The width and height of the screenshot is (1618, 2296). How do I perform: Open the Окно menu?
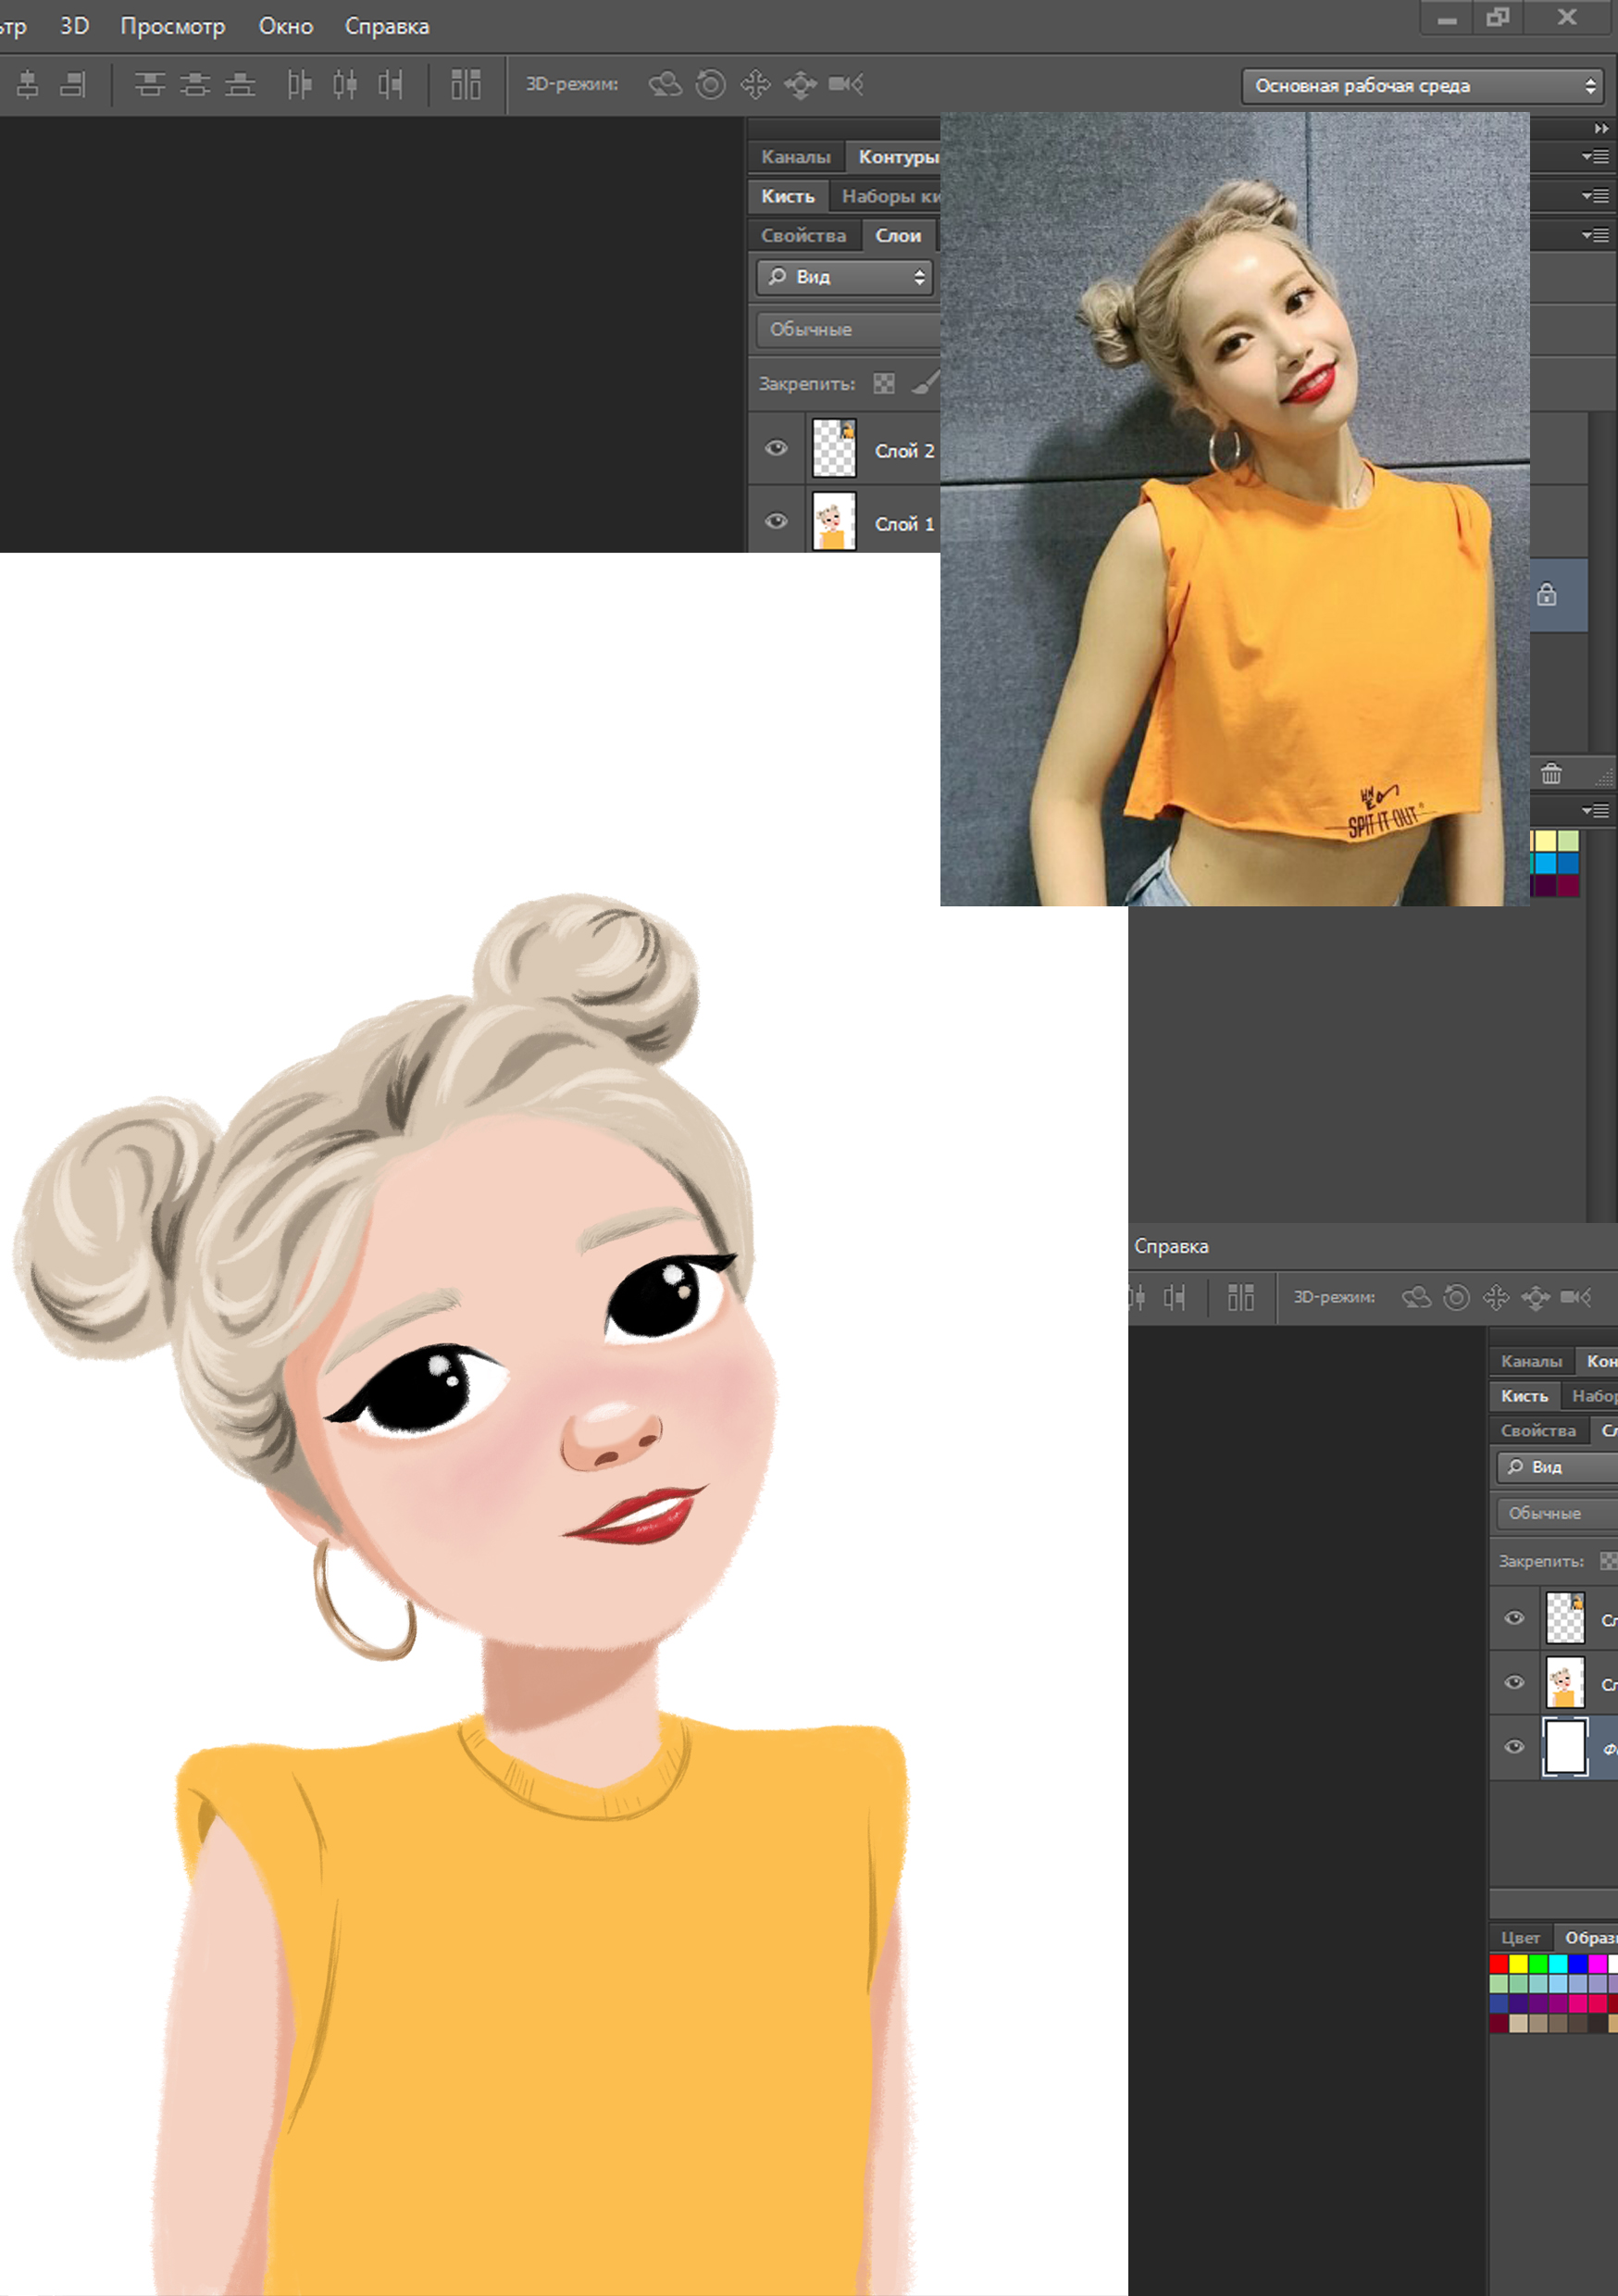(x=286, y=26)
